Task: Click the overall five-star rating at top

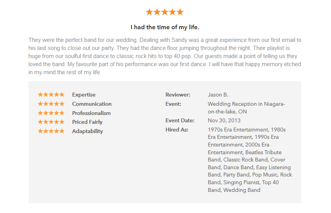Action: tap(165, 12)
